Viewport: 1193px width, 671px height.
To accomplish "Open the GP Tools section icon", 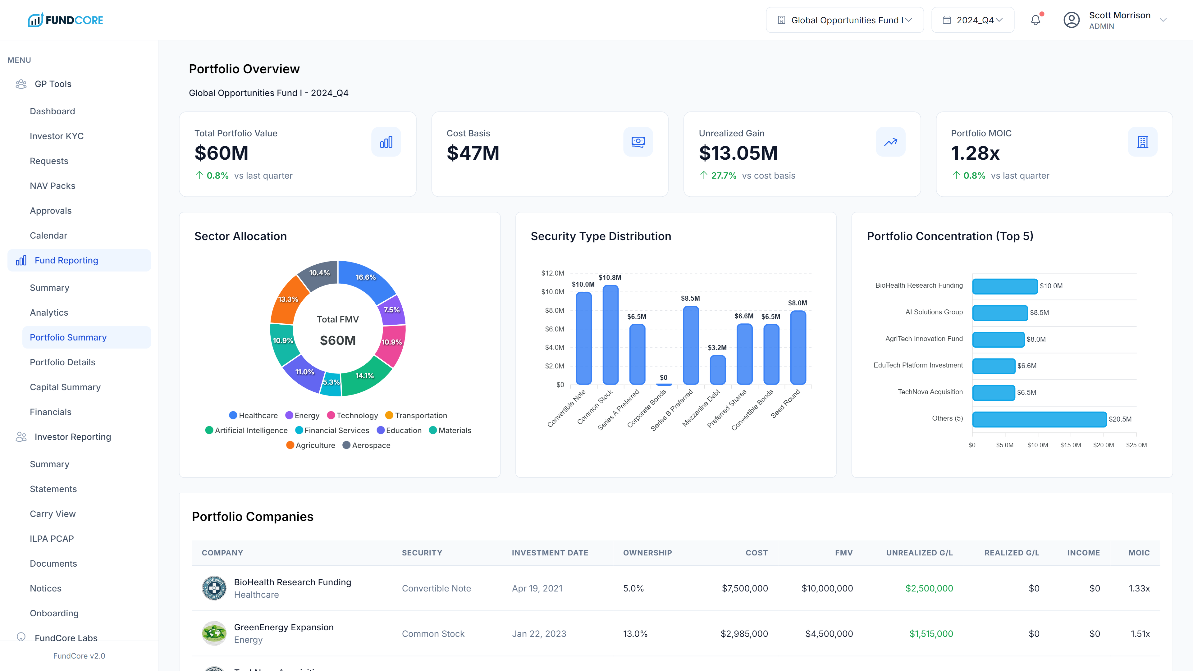I will (21, 84).
